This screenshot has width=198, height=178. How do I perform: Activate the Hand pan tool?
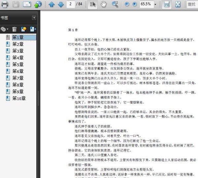coord(104,4)
